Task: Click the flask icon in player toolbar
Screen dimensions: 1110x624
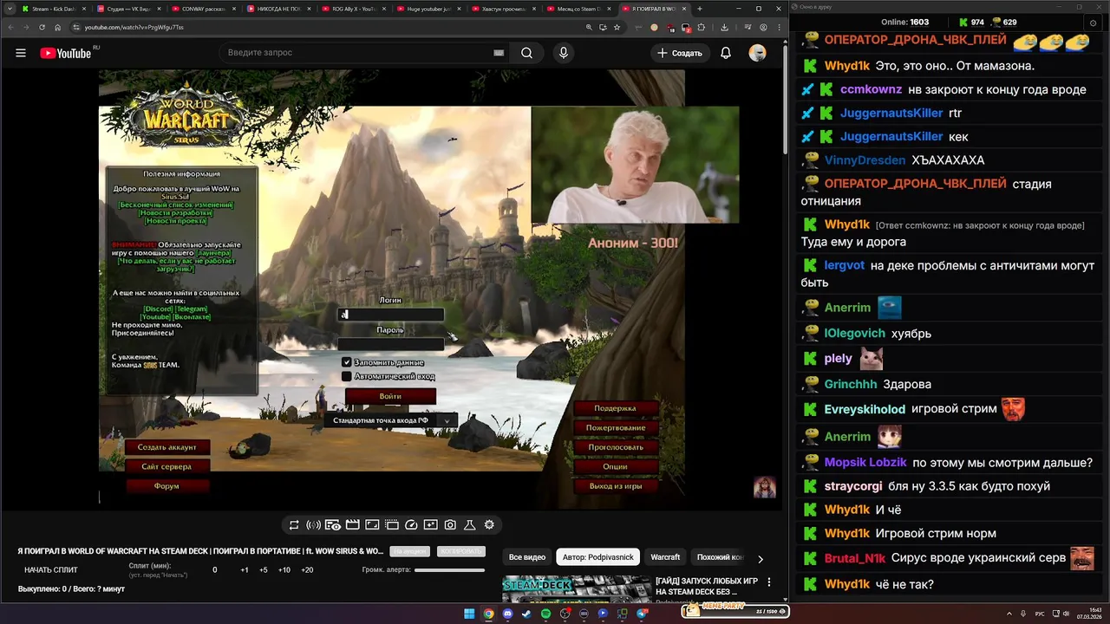Action: tap(470, 524)
